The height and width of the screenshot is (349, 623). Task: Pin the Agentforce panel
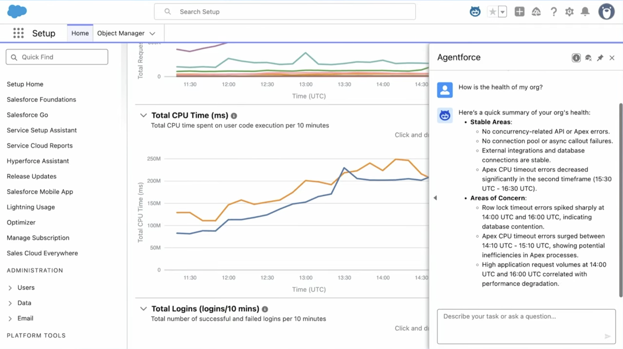(x=600, y=58)
